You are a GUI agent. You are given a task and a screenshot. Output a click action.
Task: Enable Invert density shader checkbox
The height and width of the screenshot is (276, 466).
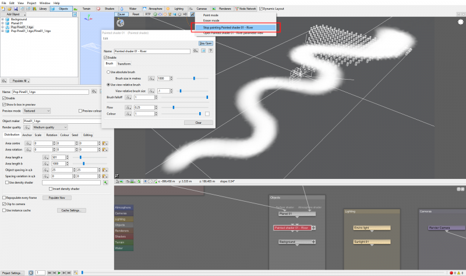pos(51,189)
